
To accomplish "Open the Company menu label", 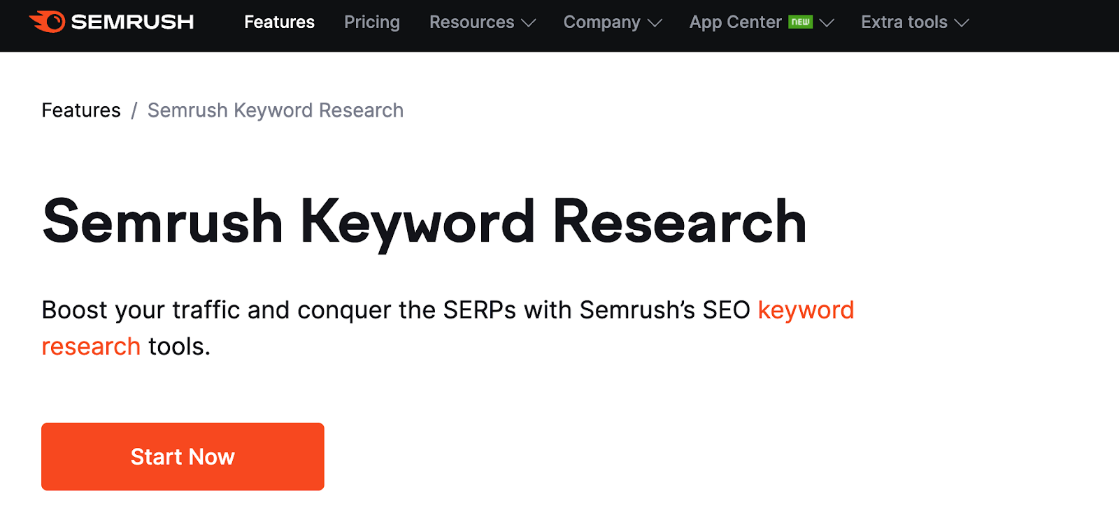I will pos(601,22).
